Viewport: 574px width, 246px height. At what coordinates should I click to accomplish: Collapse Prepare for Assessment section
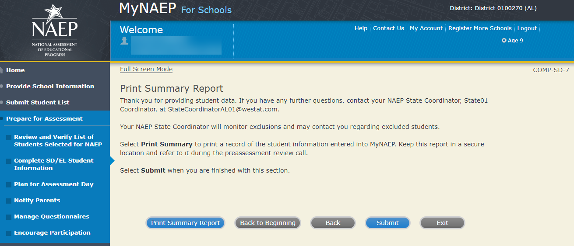[44, 119]
